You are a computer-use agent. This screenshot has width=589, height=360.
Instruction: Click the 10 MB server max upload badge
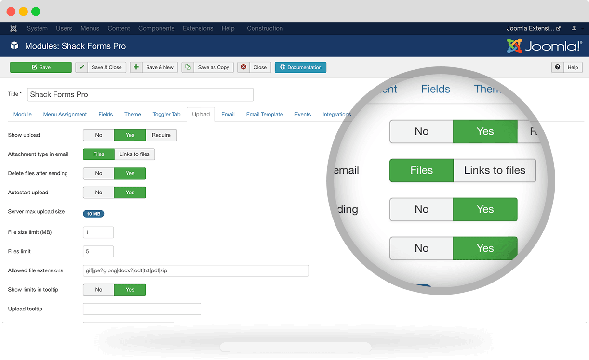(94, 214)
